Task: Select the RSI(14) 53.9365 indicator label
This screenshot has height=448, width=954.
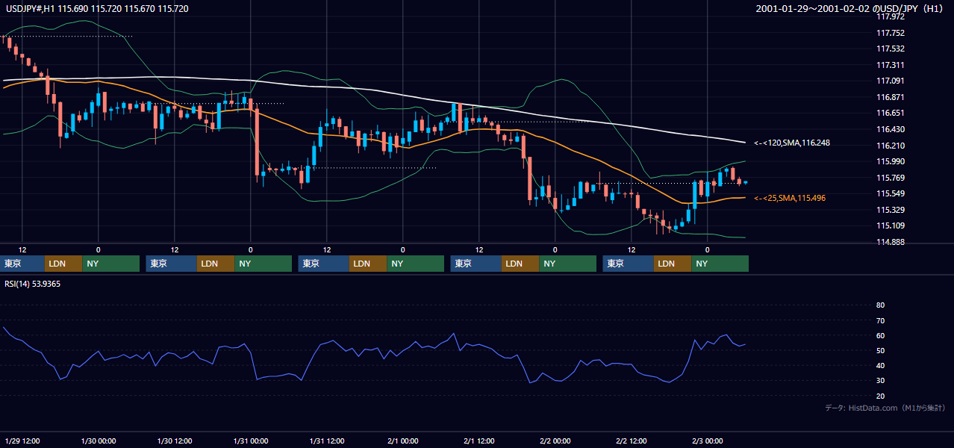Action: pyautogui.click(x=33, y=284)
